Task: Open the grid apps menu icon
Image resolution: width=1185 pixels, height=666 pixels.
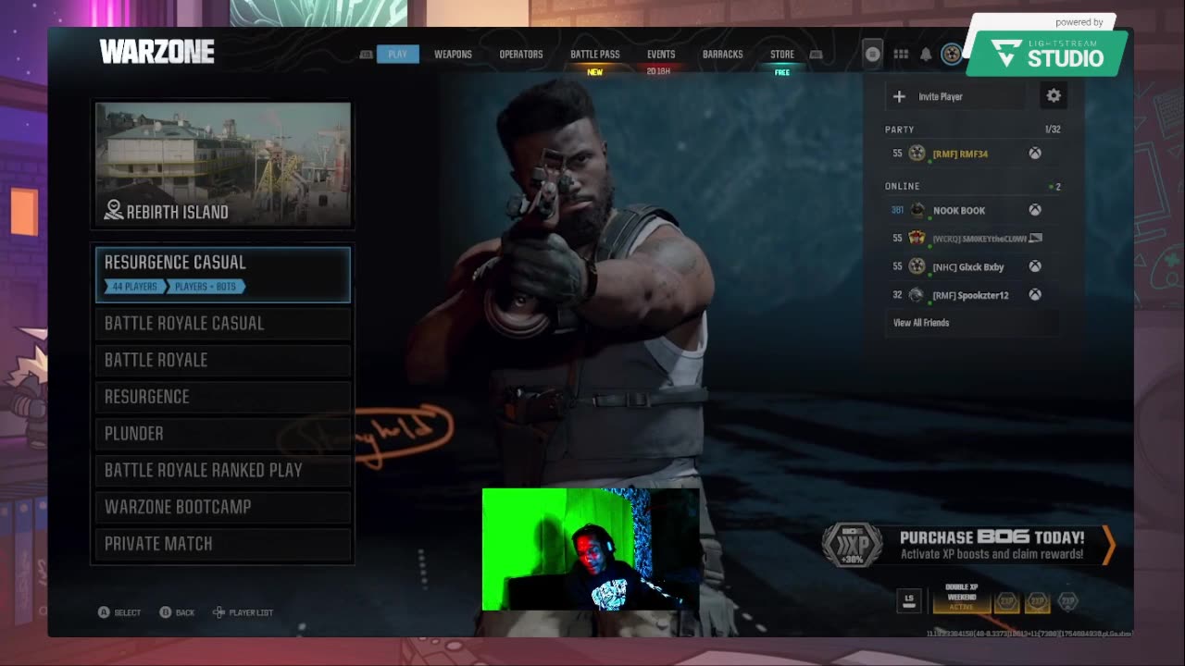Action: point(901,55)
